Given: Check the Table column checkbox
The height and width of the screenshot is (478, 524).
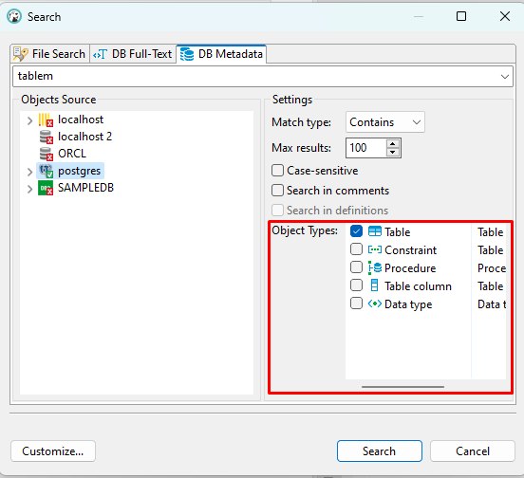Looking at the screenshot, I should click(356, 285).
